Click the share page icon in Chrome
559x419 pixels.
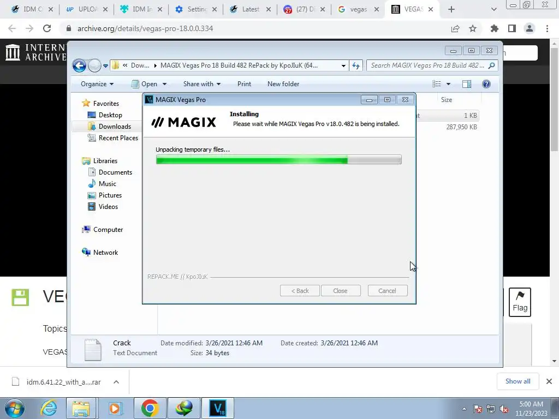click(455, 28)
